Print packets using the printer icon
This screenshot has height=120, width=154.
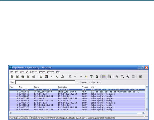coord(63,77)
